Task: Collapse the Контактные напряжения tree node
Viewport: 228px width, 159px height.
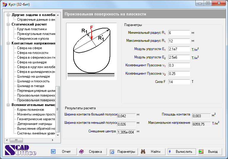Action: click(9, 43)
